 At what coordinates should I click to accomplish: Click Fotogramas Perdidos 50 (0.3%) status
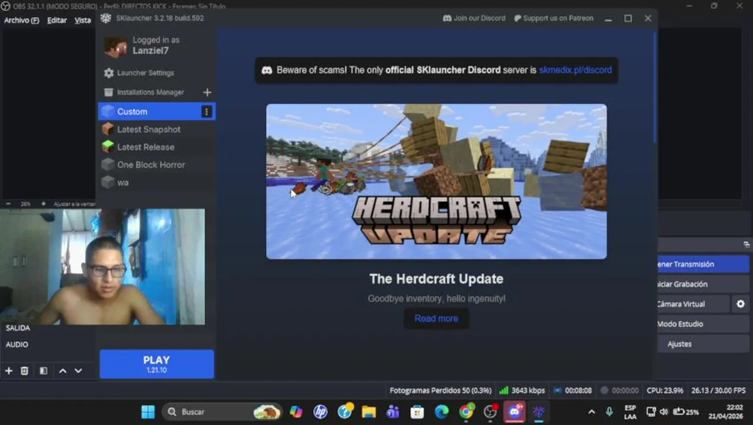(x=440, y=391)
